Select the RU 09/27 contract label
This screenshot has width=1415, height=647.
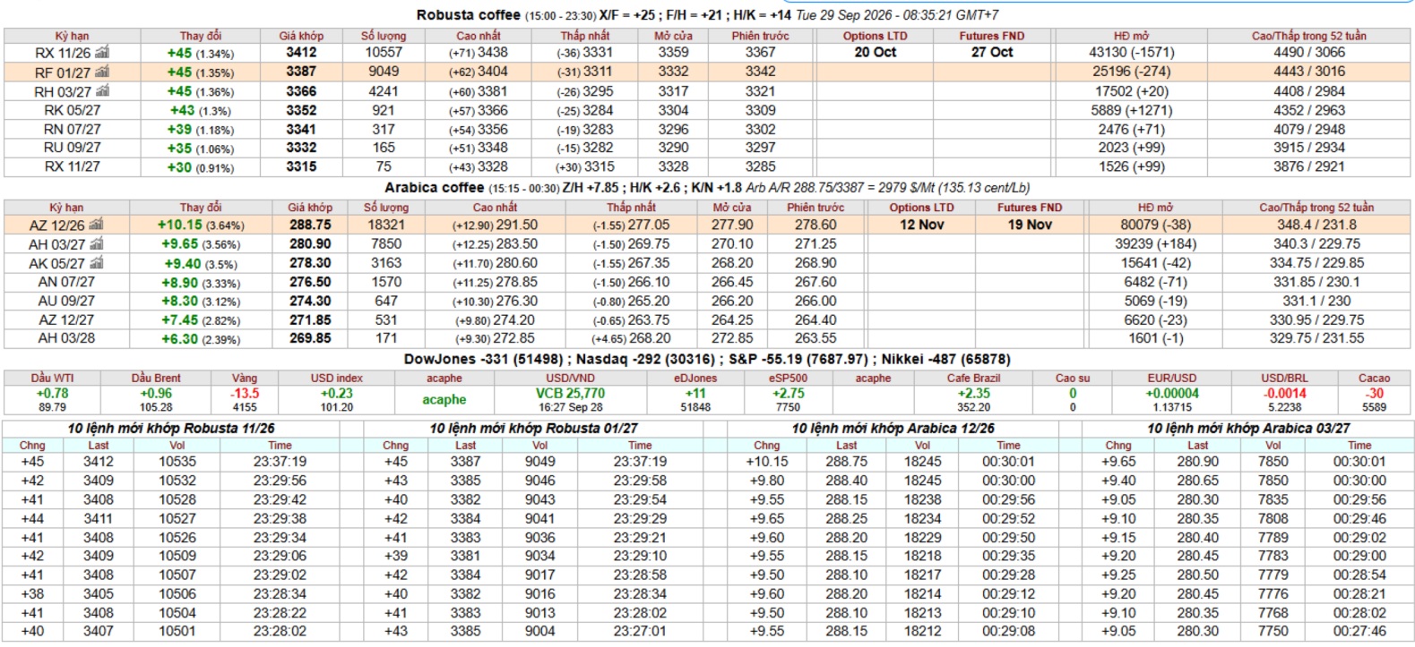[x=72, y=148]
